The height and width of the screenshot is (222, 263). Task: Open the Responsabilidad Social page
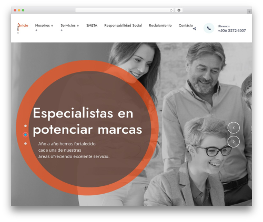[123, 25]
